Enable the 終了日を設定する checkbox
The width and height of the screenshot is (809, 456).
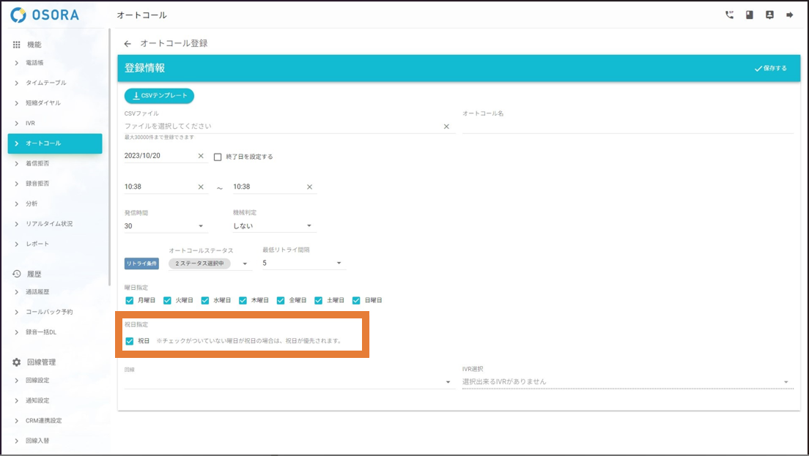218,157
